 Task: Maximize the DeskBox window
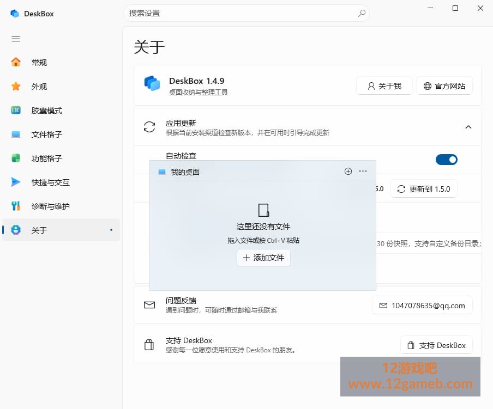(x=455, y=9)
